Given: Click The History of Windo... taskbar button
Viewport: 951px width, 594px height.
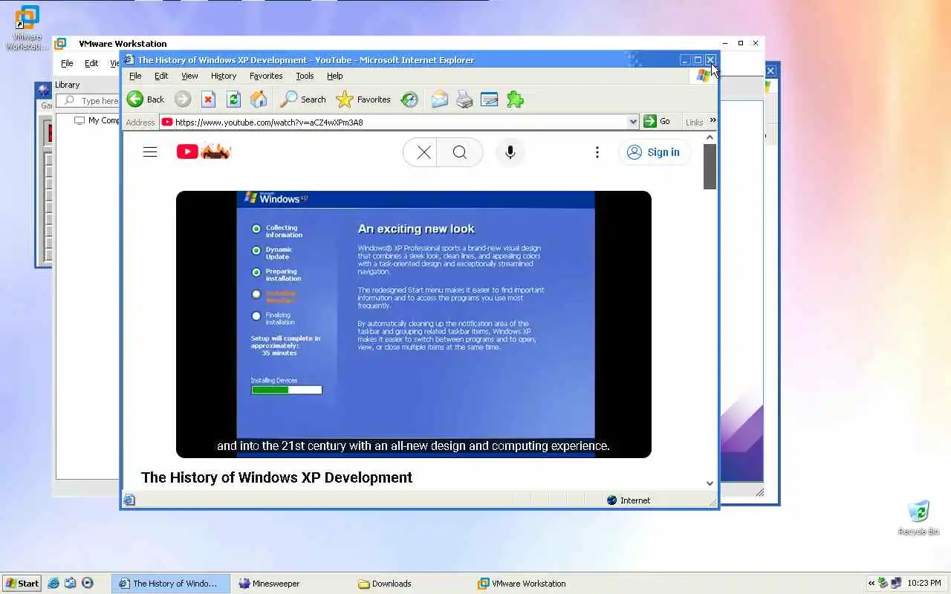Looking at the screenshot, I should [x=170, y=584].
